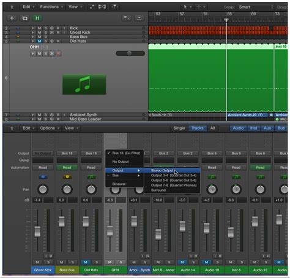290x278 pixels.
Task: Unmute the Old Hats track in track list
Action: tap(39, 41)
